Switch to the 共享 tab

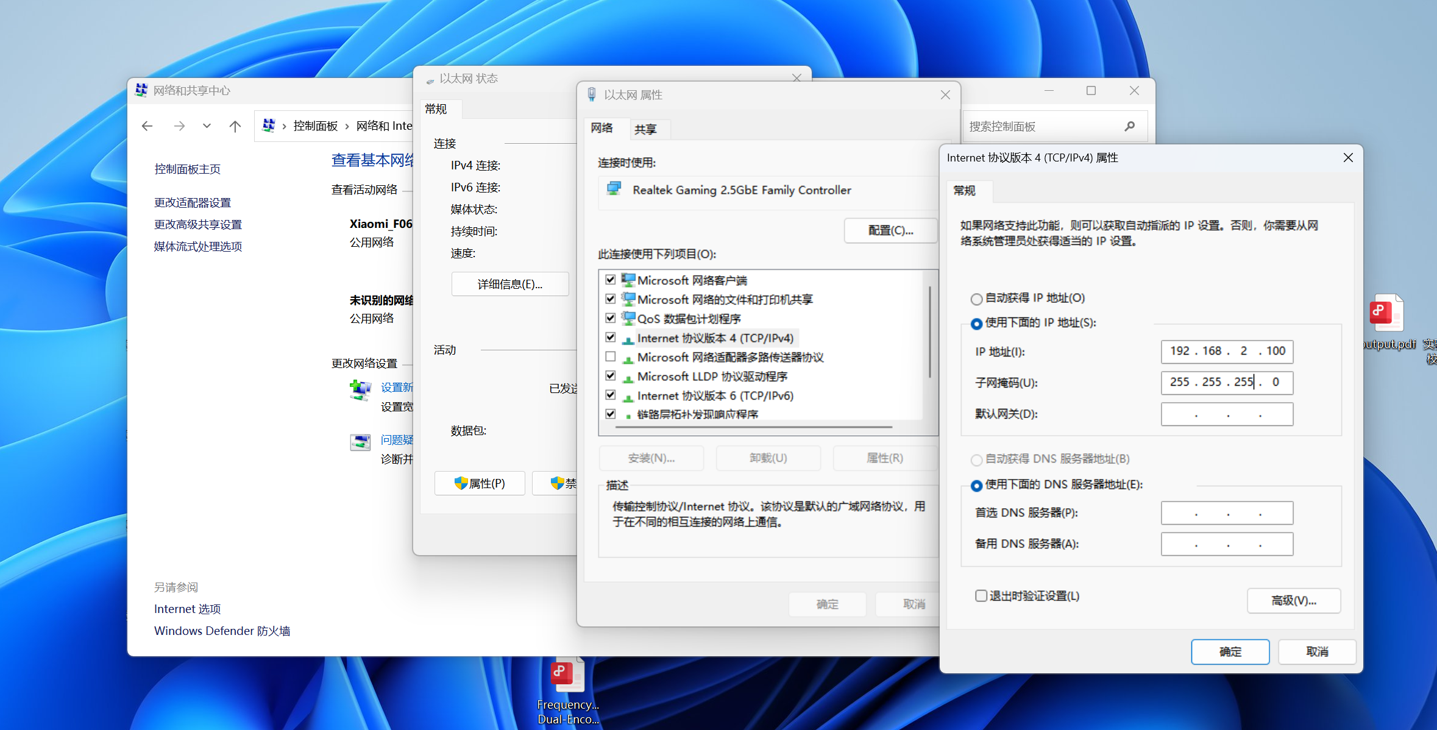[645, 129]
